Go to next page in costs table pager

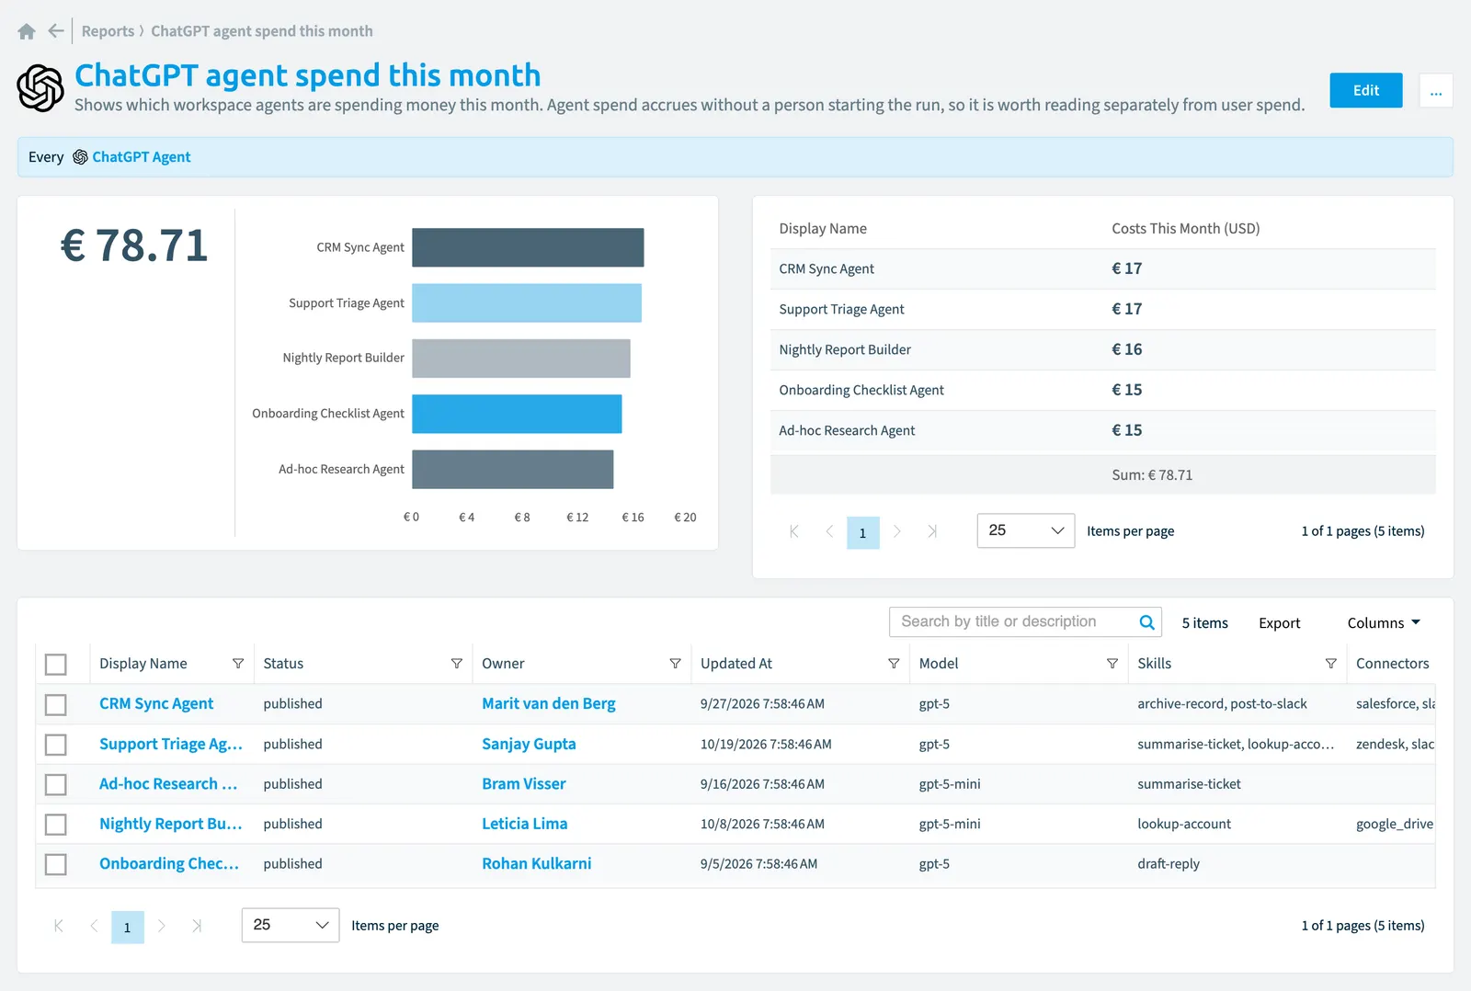[x=897, y=531]
